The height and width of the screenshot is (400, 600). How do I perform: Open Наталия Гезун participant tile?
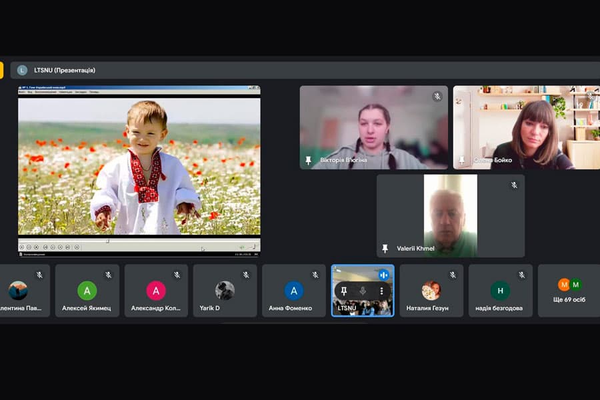click(431, 291)
